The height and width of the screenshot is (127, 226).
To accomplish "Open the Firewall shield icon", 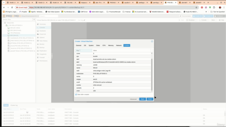I will 38,58.
